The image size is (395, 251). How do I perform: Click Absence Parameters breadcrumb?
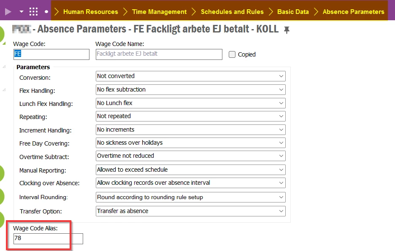tap(354, 11)
